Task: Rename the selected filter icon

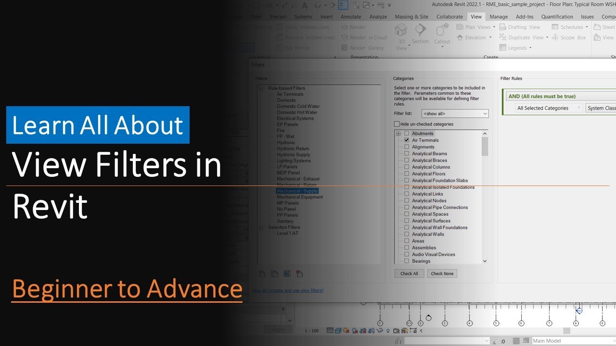Action: (287, 274)
